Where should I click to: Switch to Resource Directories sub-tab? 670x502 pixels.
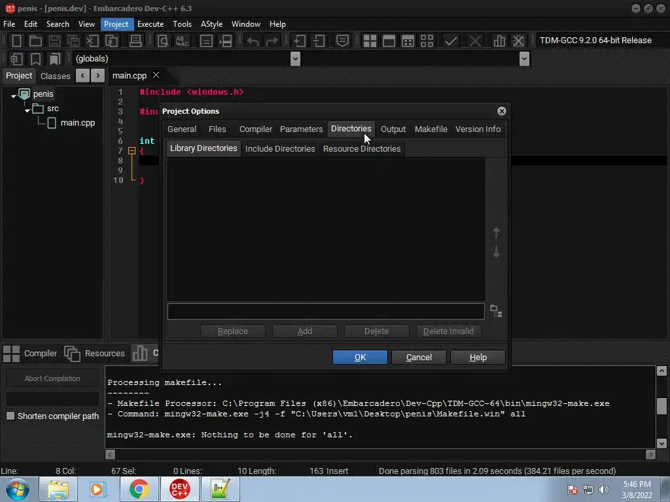click(362, 148)
